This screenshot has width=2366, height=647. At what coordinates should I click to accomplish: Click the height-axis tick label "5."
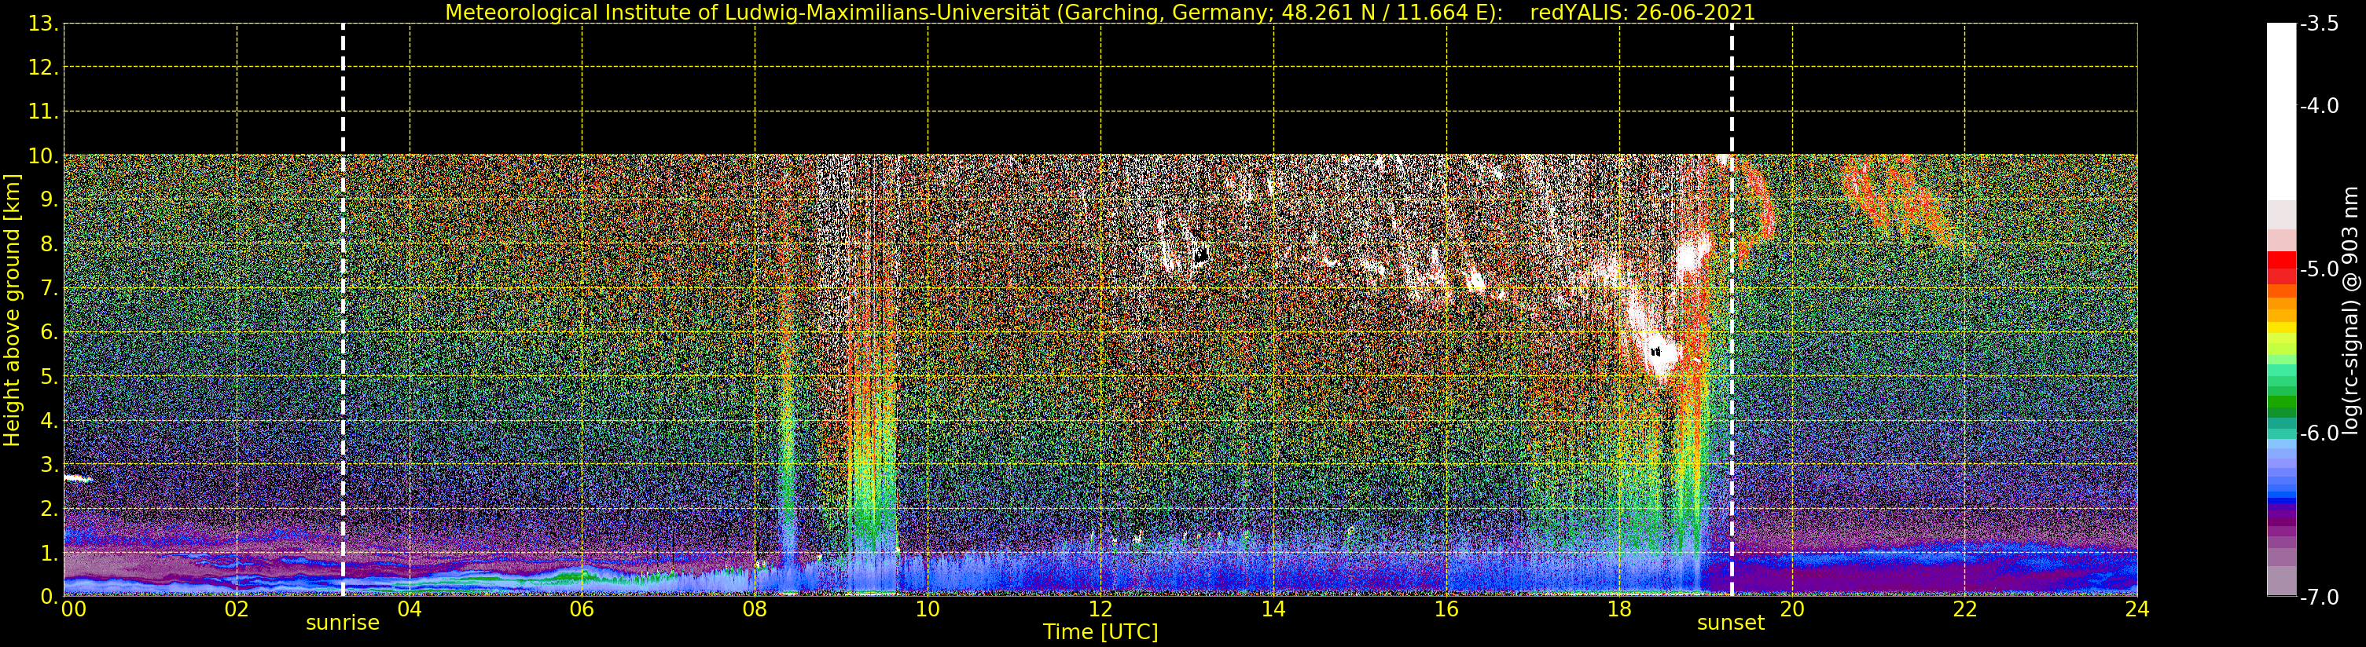(49, 377)
